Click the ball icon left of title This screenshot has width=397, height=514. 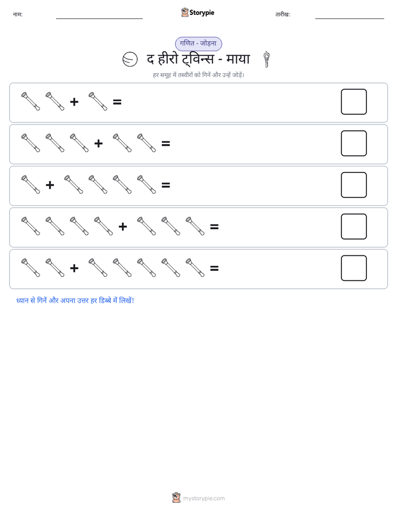130,60
